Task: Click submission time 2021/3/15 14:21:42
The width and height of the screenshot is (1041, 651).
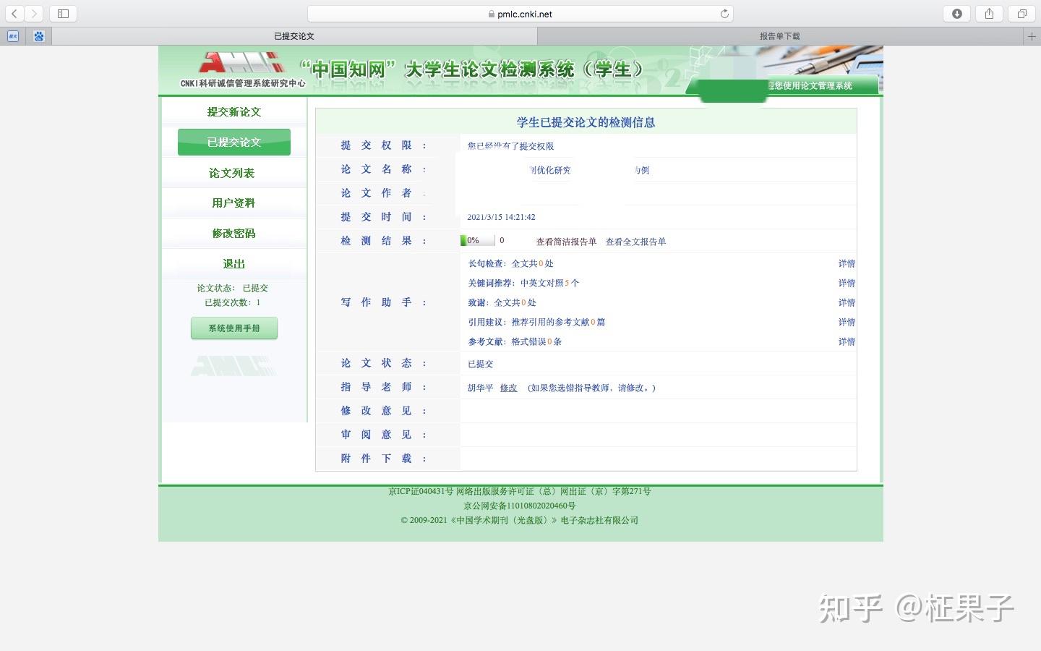Action: pyautogui.click(x=501, y=217)
